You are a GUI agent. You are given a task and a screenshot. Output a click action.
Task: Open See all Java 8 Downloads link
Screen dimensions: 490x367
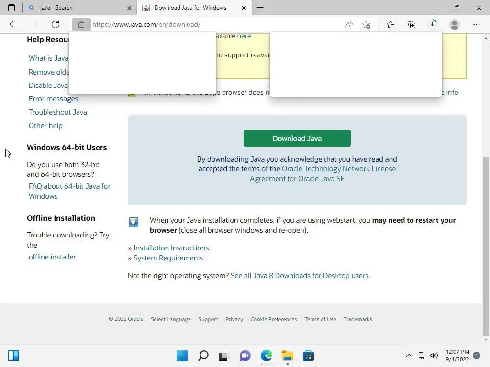click(300, 276)
